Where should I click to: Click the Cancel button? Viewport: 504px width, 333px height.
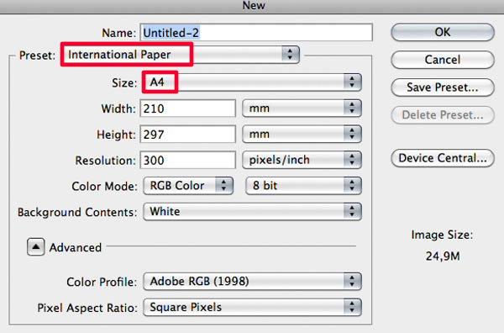443,60
